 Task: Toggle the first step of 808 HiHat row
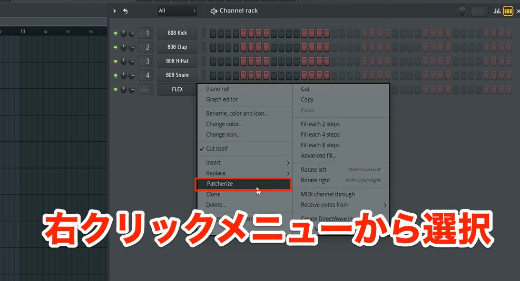213,61
